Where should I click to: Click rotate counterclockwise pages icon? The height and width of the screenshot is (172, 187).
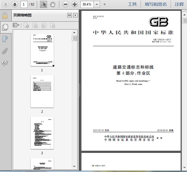click(x=44, y=25)
